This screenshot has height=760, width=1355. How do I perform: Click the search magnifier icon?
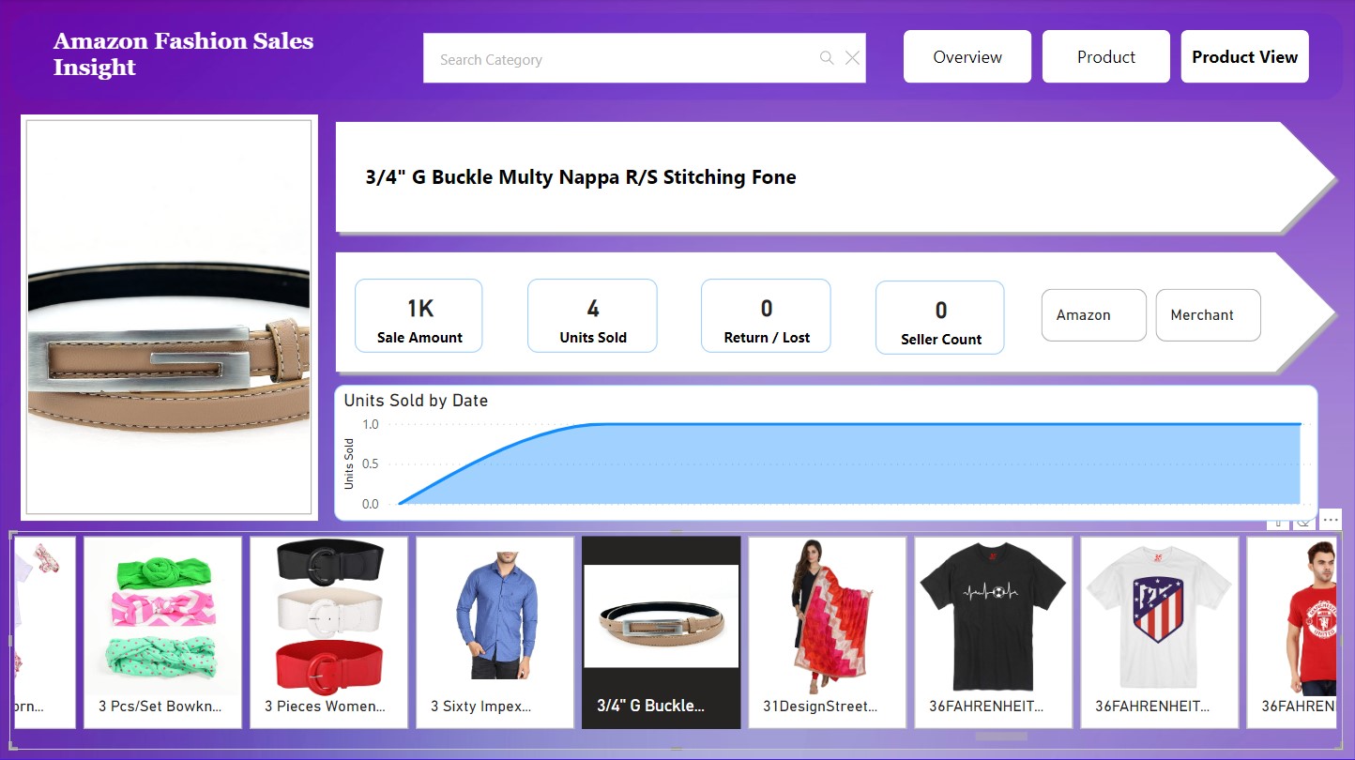[827, 58]
